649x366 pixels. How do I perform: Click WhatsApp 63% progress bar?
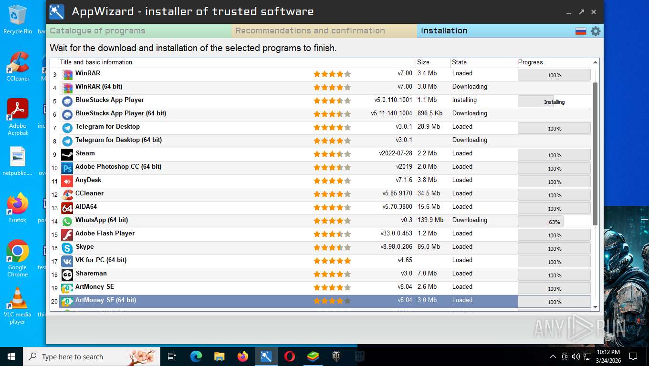click(x=554, y=222)
